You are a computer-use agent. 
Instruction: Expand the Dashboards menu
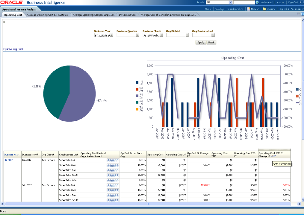point(235,9)
